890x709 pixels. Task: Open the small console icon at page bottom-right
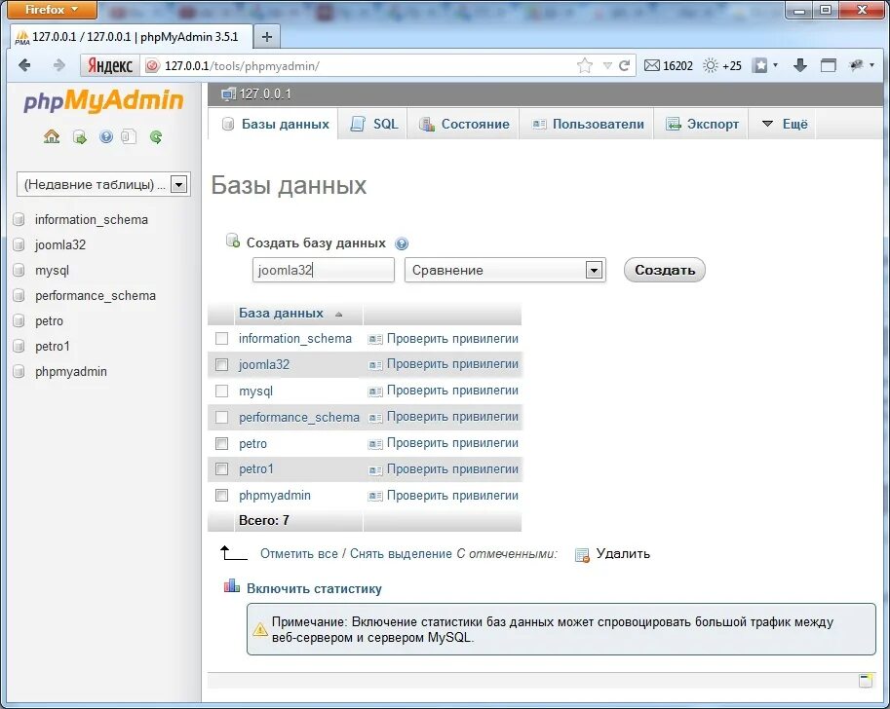tap(866, 681)
